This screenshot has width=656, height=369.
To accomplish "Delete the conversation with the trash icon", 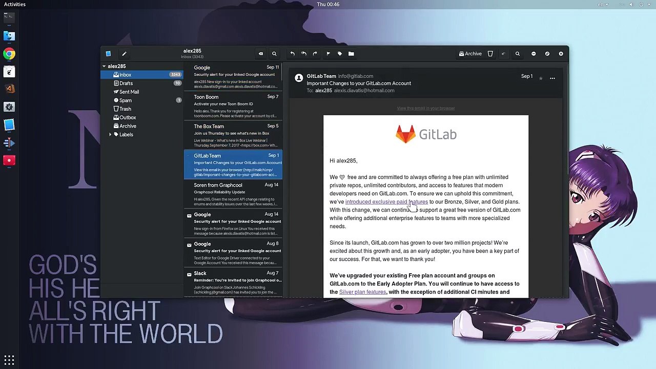I will pyautogui.click(x=490, y=53).
